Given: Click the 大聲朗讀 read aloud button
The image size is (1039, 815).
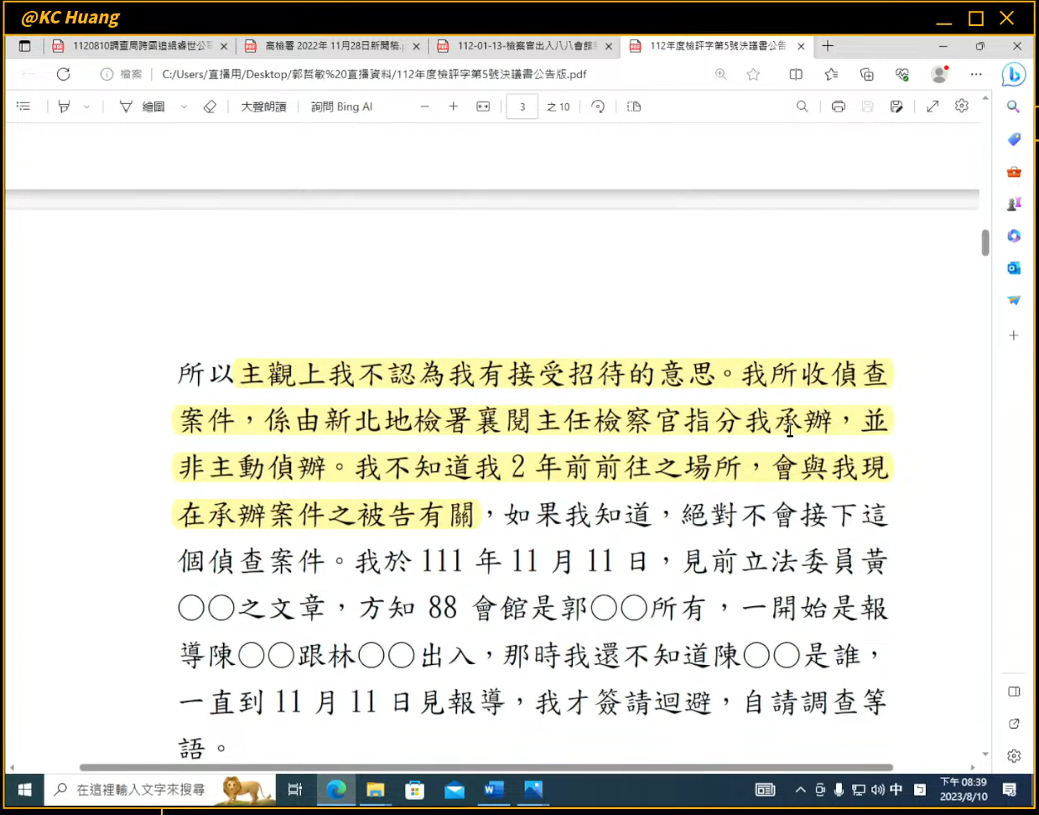Looking at the screenshot, I should [263, 106].
